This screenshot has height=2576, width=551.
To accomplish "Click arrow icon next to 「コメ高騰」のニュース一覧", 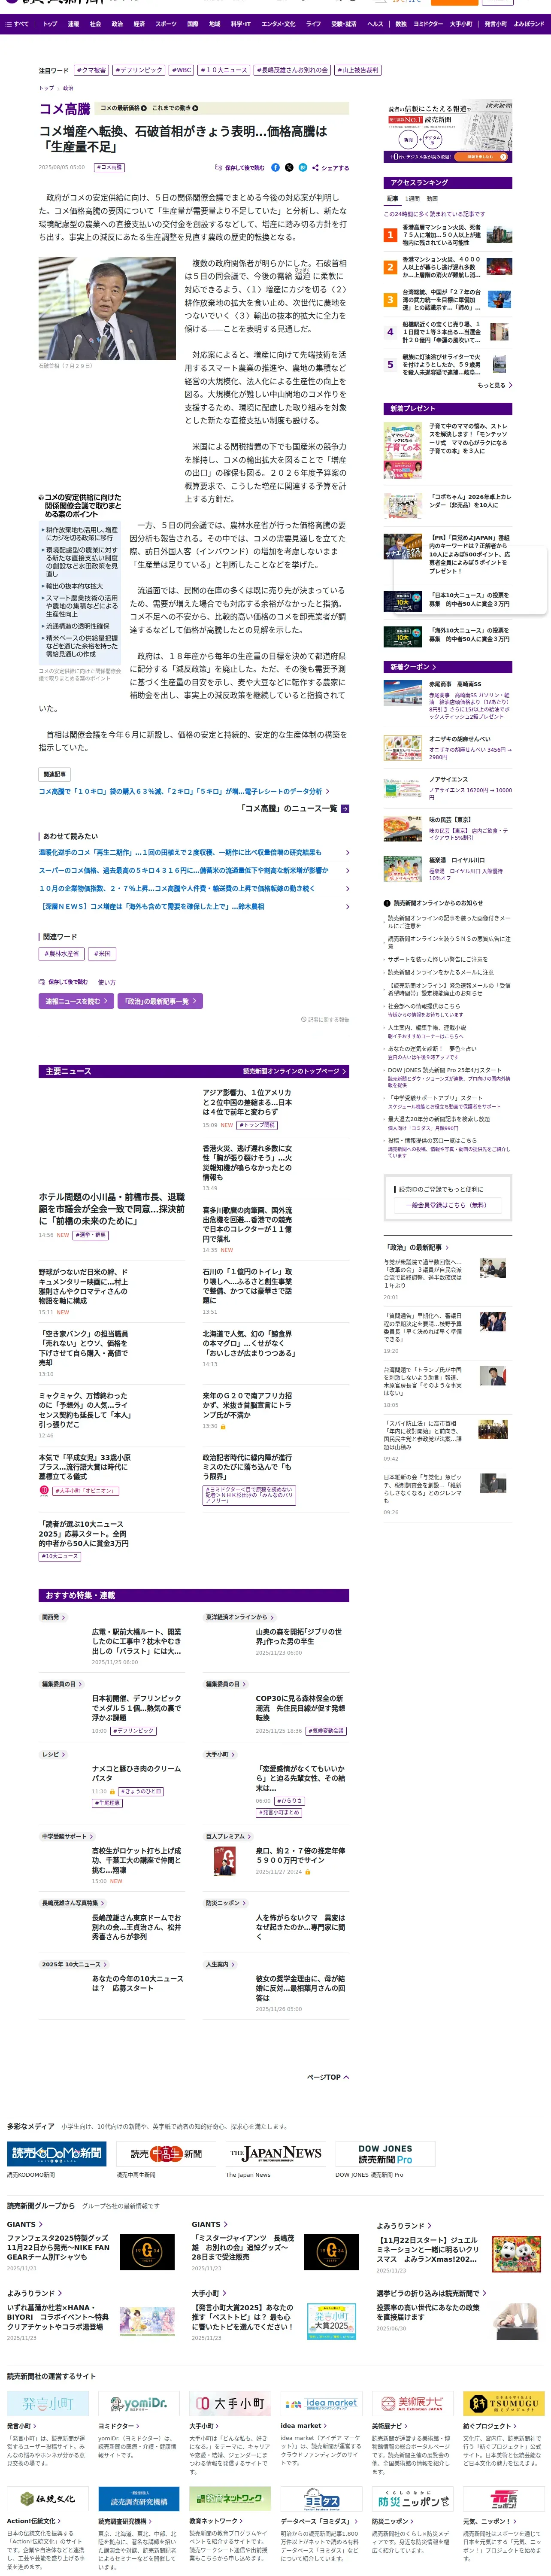I will [x=344, y=808].
